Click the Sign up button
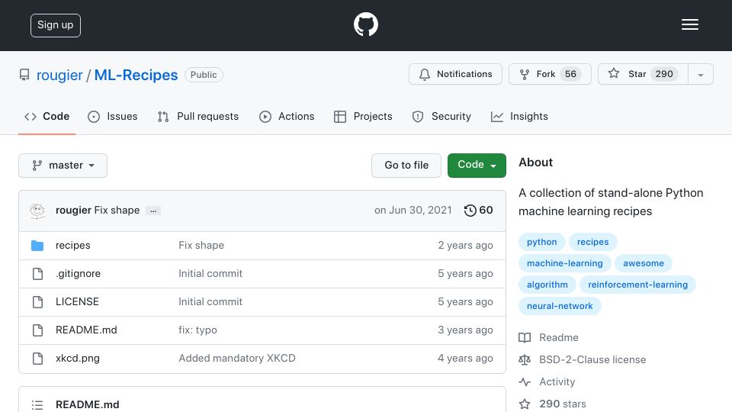Image resolution: width=732 pixels, height=412 pixels. tap(56, 25)
